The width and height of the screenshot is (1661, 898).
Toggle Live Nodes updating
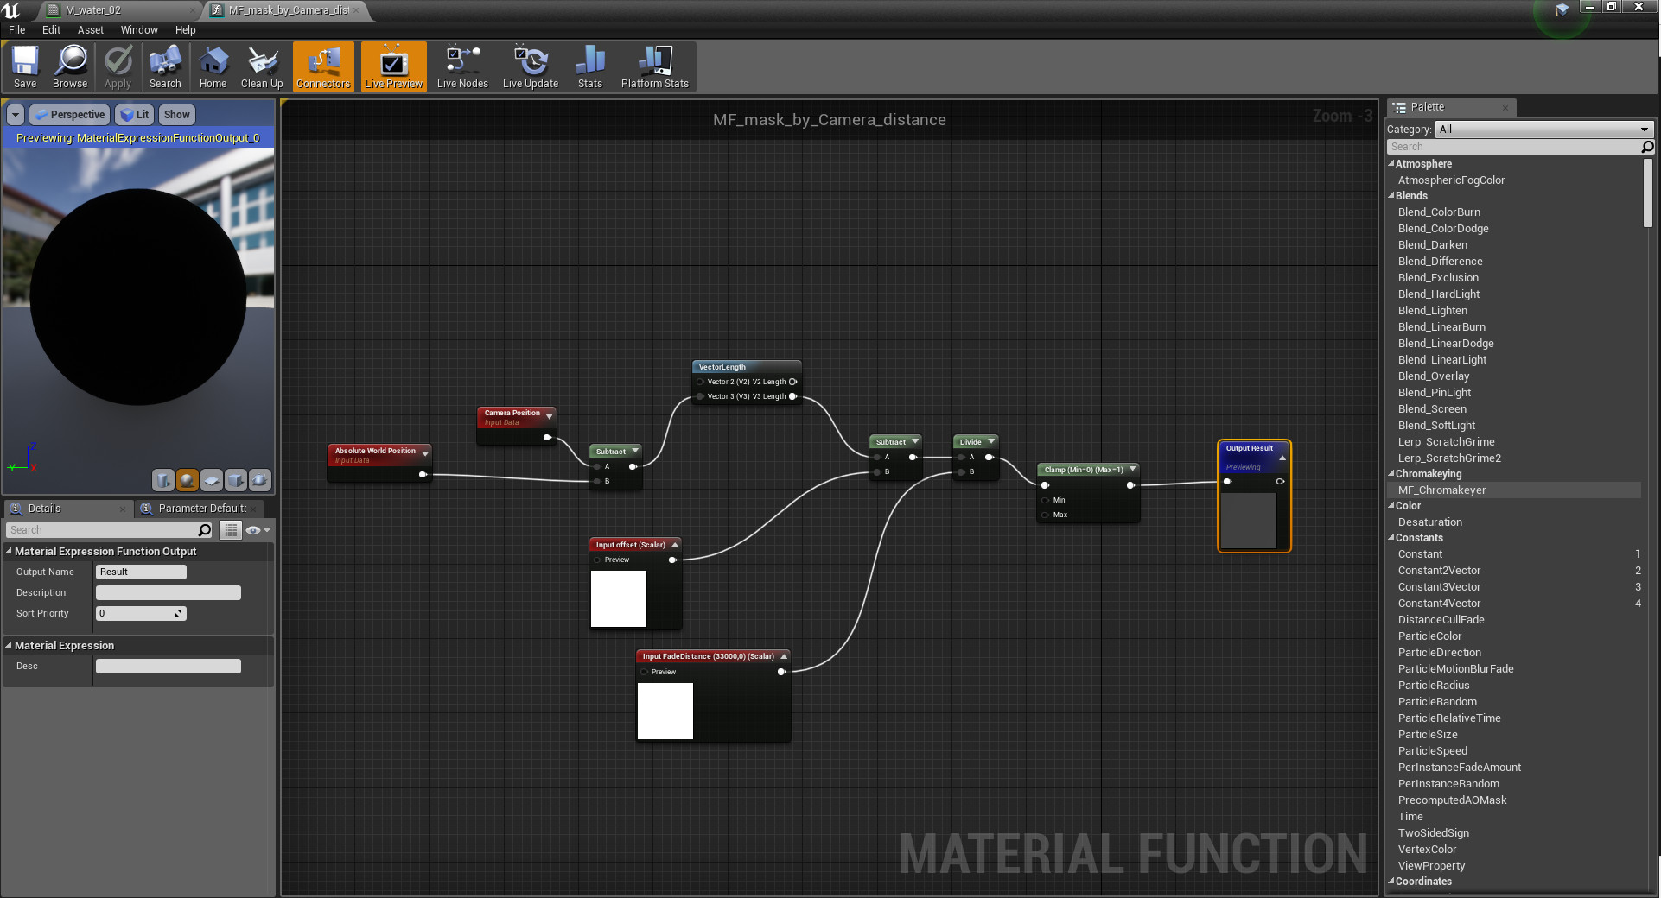(461, 66)
